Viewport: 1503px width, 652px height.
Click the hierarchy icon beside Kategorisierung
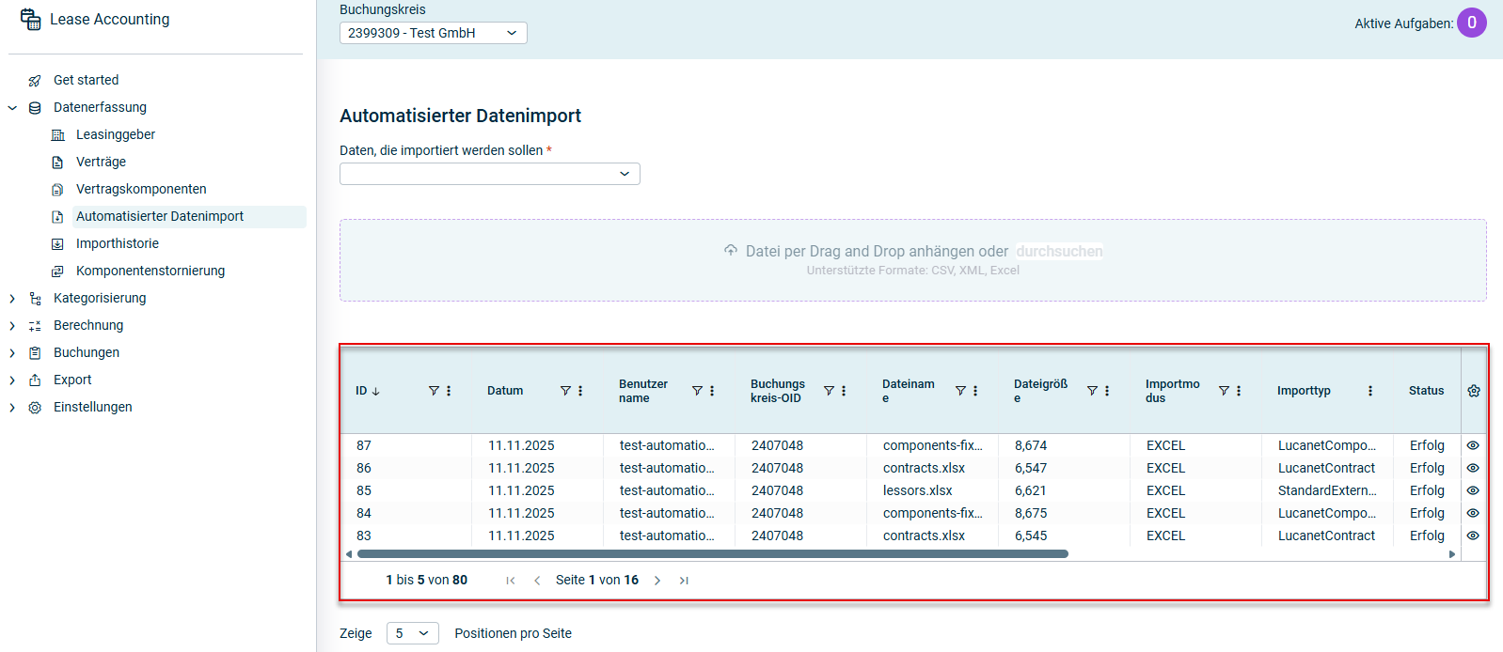35,299
